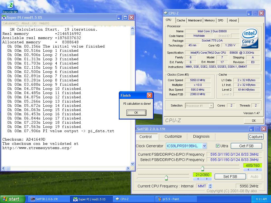Switch to the Cache tab

click(x=181, y=20)
